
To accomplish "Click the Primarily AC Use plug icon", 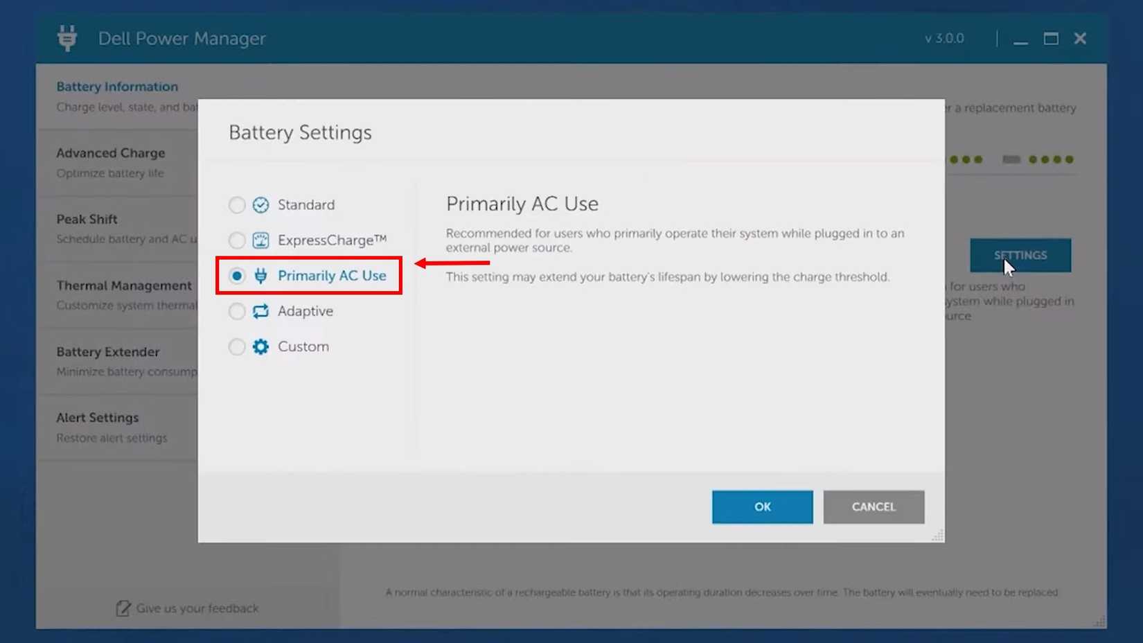I will [260, 275].
